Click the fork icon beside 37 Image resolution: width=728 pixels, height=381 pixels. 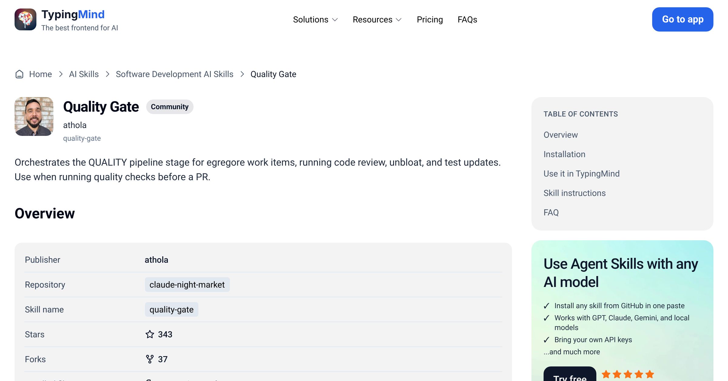(x=150, y=359)
